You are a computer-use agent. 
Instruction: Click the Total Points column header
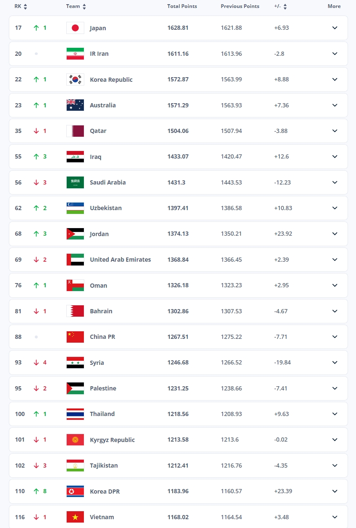click(x=182, y=6)
